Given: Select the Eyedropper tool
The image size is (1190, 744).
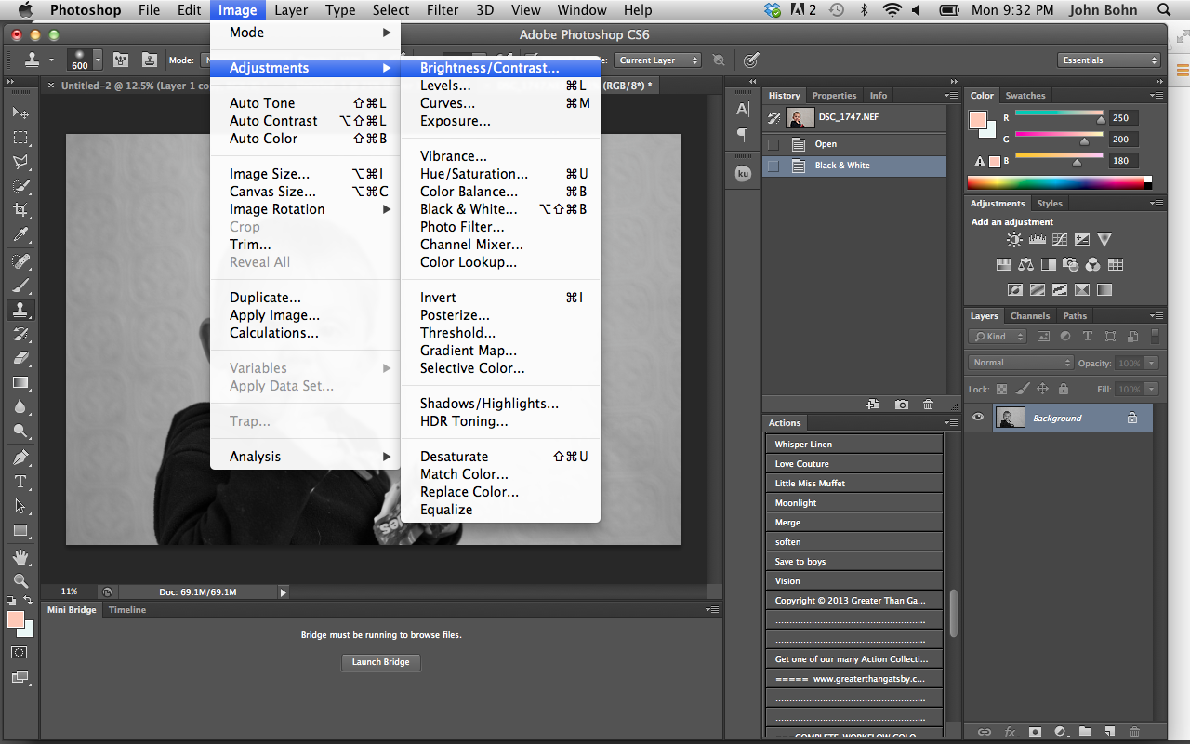Looking at the screenshot, I should click(20, 234).
